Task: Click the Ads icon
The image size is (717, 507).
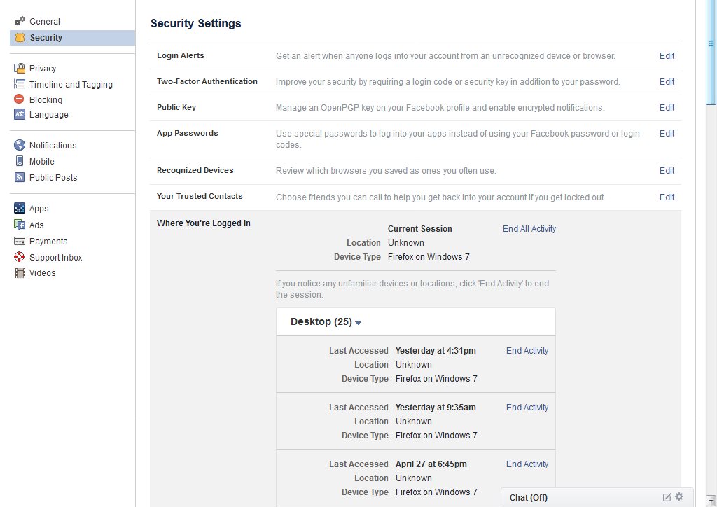Action: (x=20, y=225)
